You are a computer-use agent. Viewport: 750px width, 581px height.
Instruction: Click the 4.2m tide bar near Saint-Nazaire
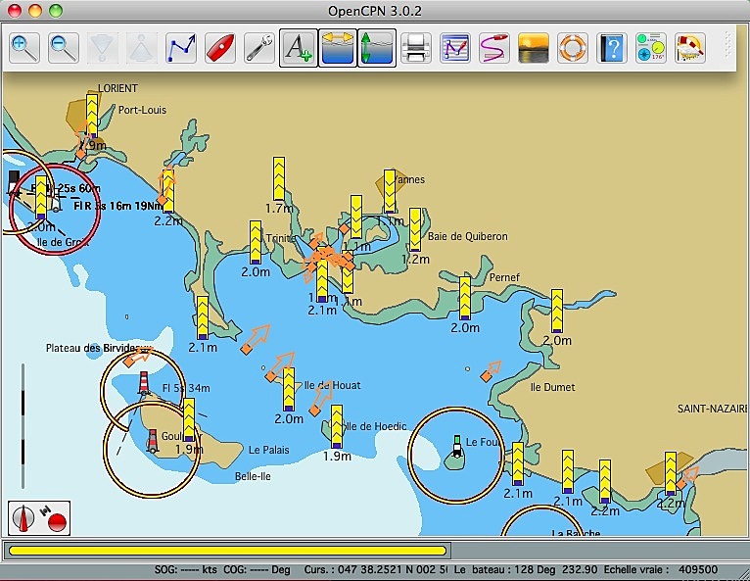coord(671,473)
